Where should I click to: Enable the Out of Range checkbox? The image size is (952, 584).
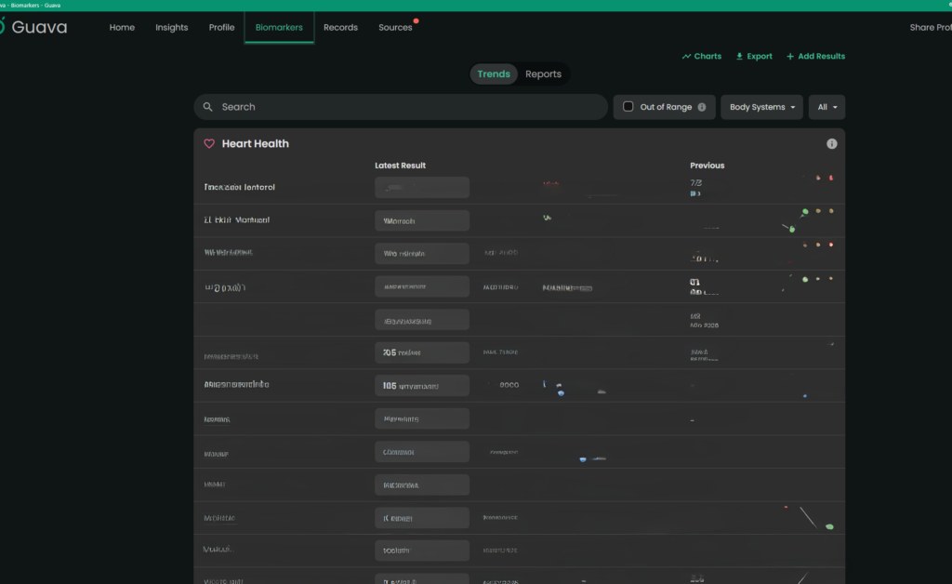tap(628, 107)
